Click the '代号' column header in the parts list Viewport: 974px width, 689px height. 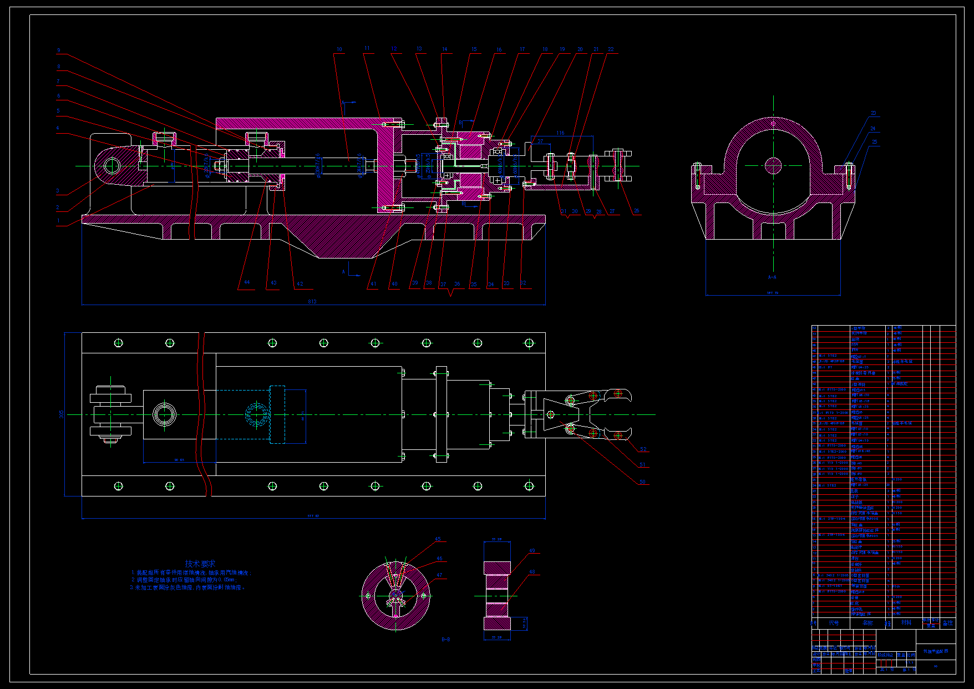point(834,623)
